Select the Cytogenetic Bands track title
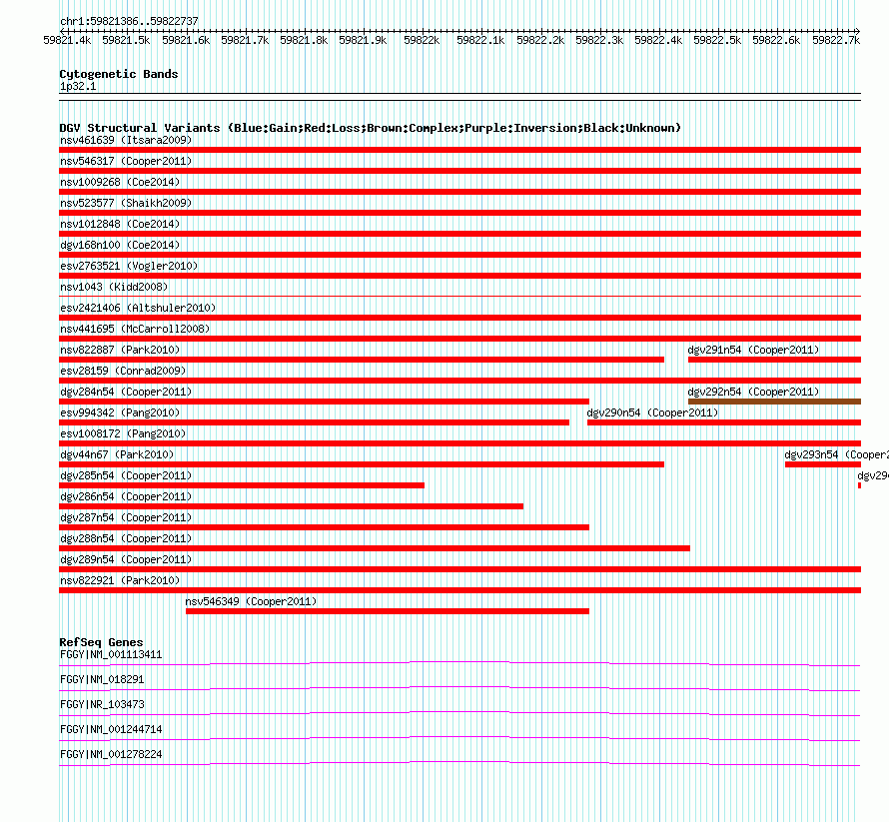This screenshot has width=889, height=822. point(119,74)
